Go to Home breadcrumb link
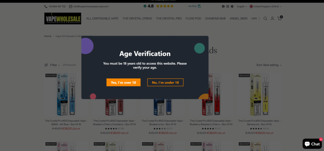Image resolution: width=324 pixels, height=151 pixels. click(x=47, y=36)
